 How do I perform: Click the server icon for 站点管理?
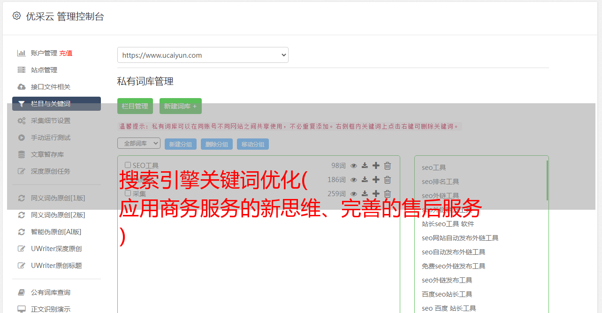pyautogui.click(x=21, y=70)
